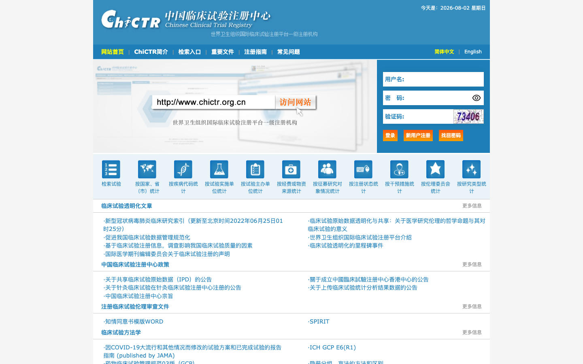Open the DNA 按疾病代码统计 icon
The width and height of the screenshot is (583, 364).
click(x=183, y=169)
